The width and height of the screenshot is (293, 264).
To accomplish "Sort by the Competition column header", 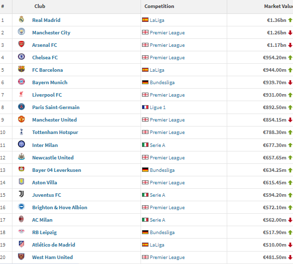I will 159,6.
